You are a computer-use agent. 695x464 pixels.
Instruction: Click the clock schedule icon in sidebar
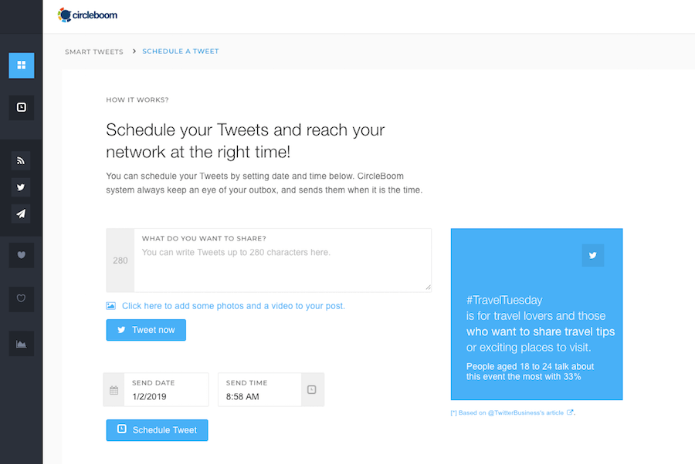pos(22,107)
